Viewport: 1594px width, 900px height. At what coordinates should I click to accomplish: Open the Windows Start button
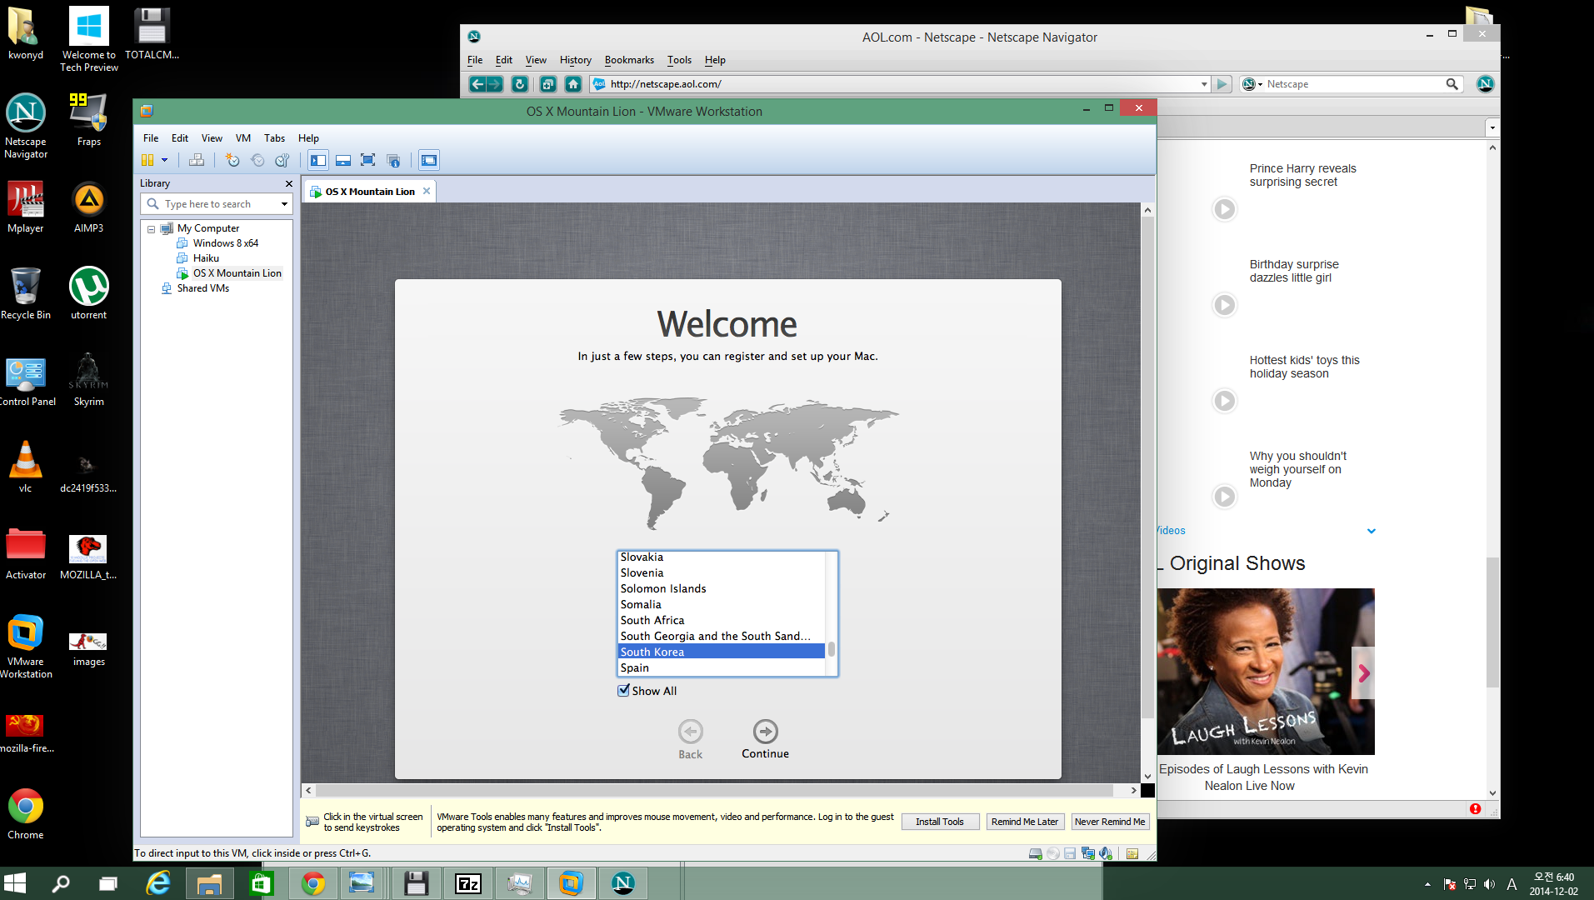tap(15, 883)
